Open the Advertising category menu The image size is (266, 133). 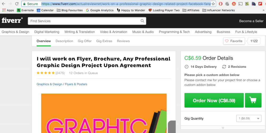coord(203,32)
